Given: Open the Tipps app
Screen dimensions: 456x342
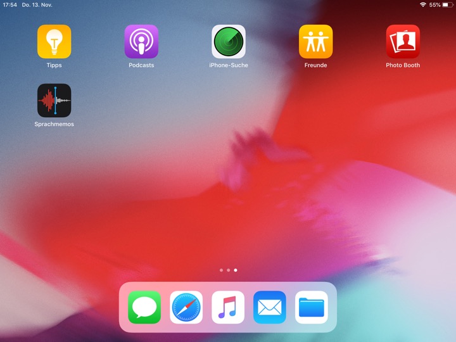Looking at the screenshot, I should click(54, 42).
